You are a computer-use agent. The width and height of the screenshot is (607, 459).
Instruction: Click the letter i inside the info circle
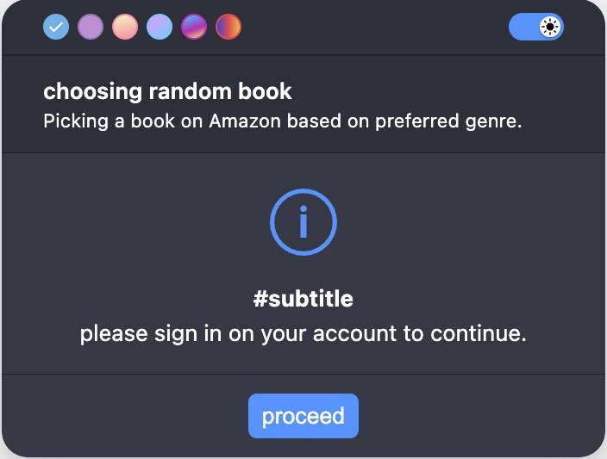click(303, 222)
